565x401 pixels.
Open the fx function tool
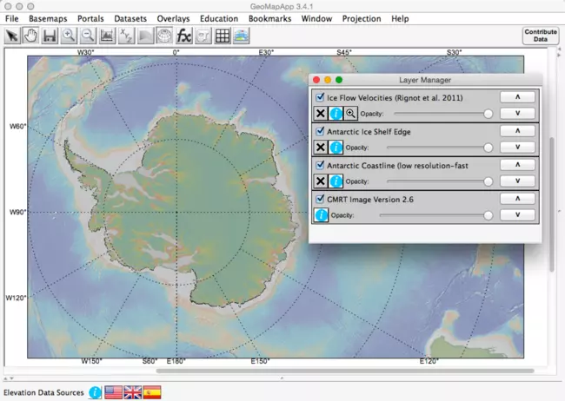183,36
